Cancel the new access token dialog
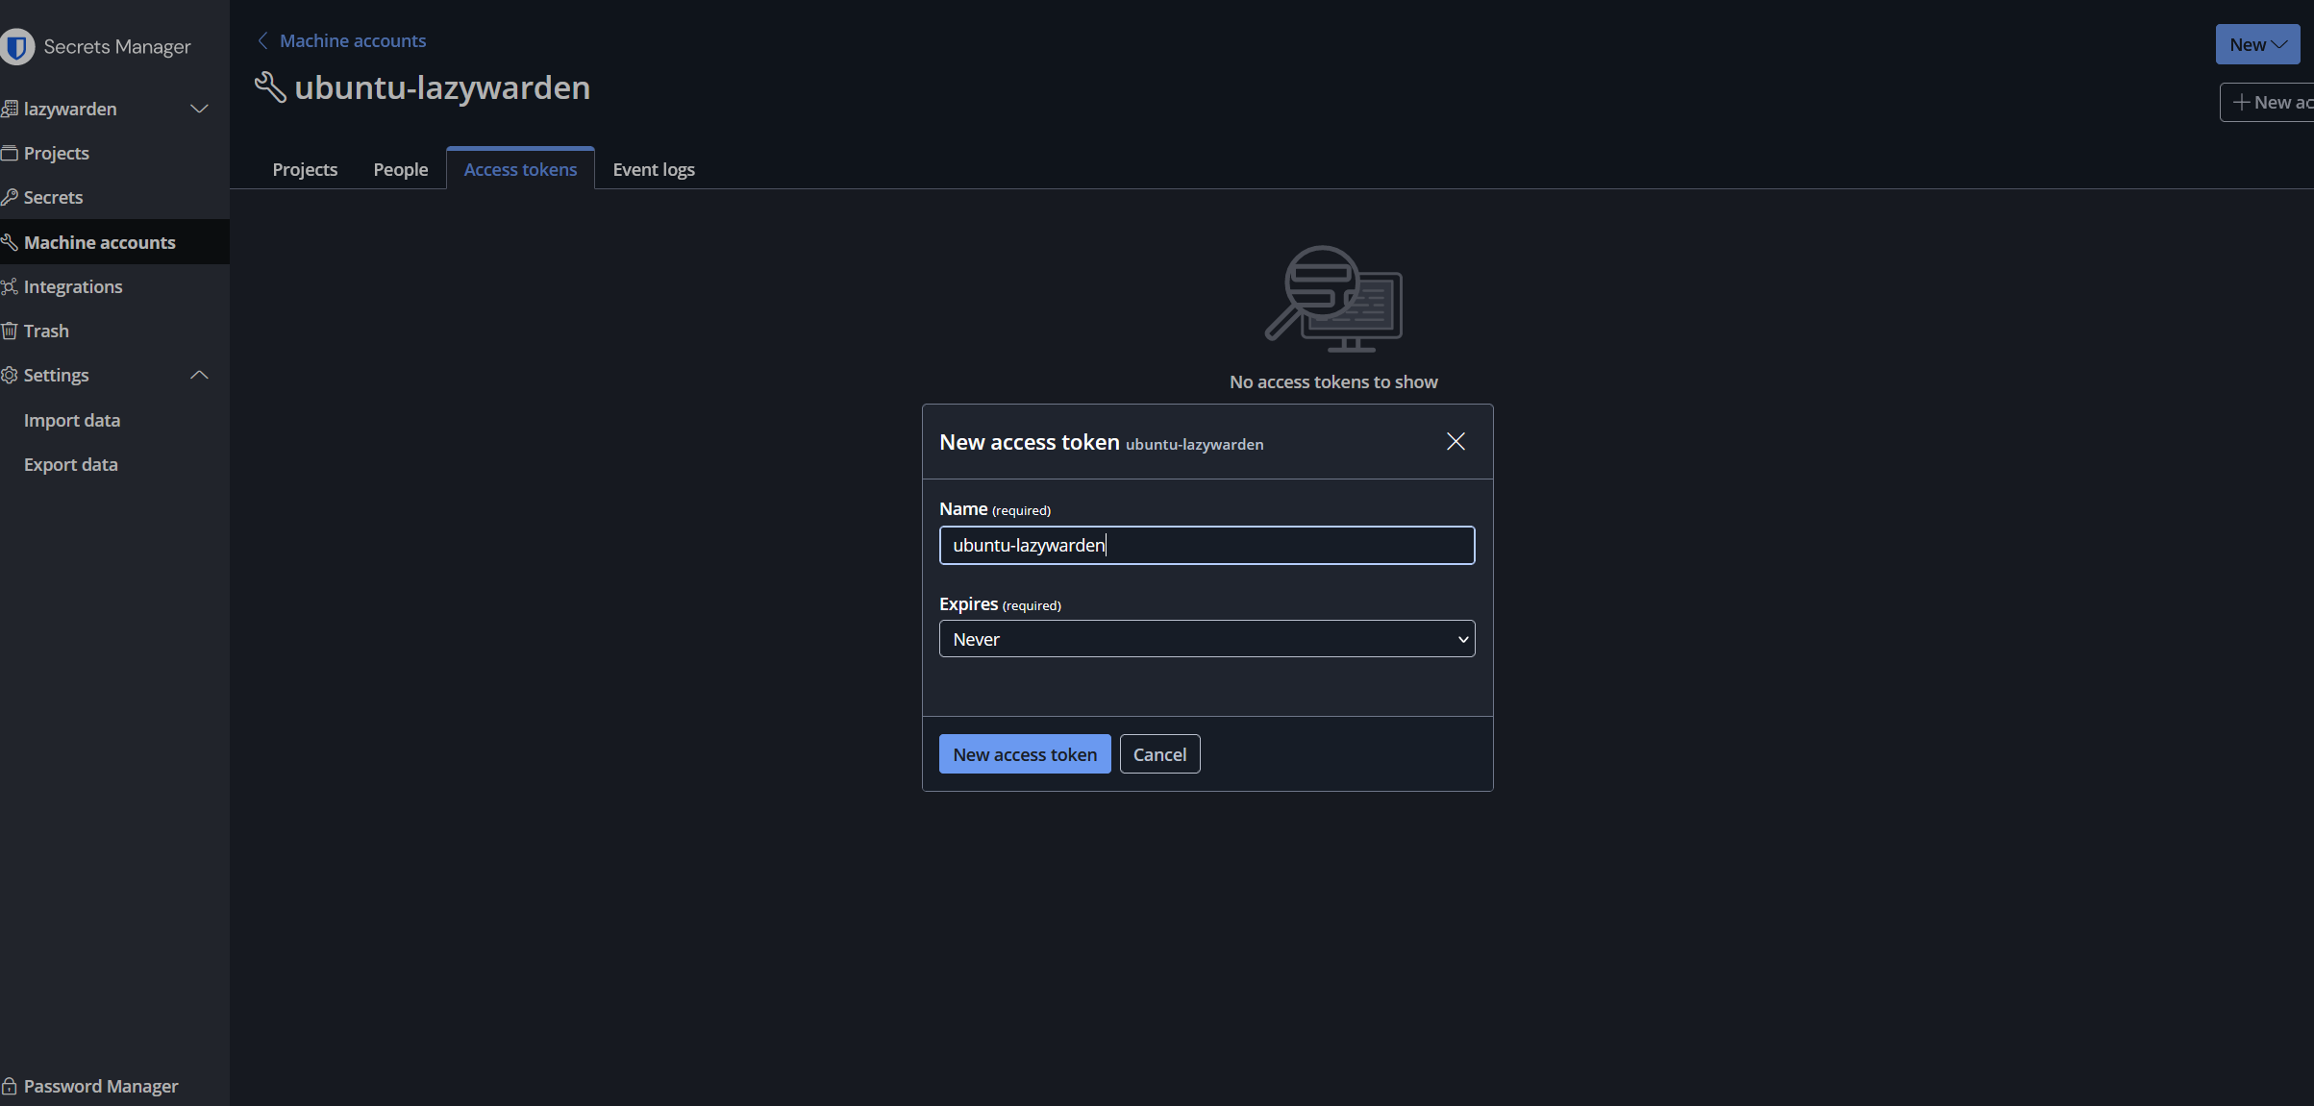Viewport: 2314px width, 1106px height. tap(1159, 754)
